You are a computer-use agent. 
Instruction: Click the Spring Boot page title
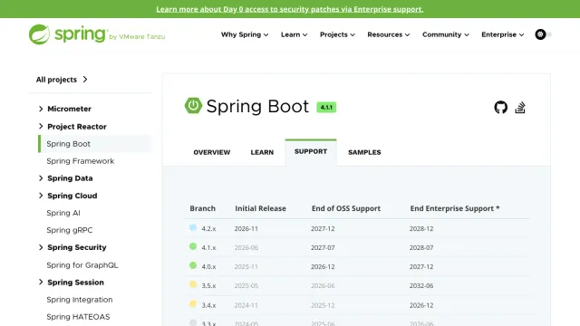coord(257,107)
